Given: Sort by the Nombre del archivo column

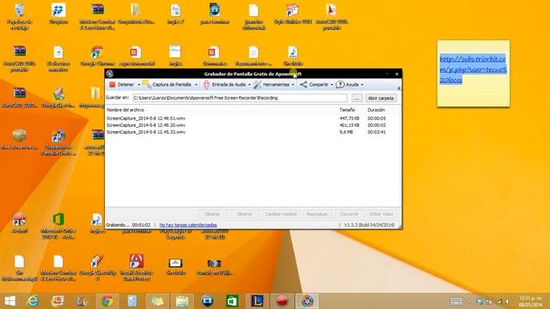Looking at the screenshot, I should point(125,110).
